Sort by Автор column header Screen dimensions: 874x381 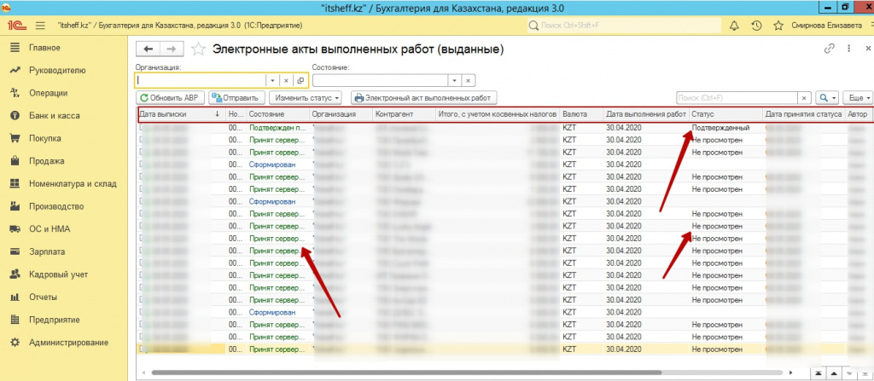pos(859,113)
